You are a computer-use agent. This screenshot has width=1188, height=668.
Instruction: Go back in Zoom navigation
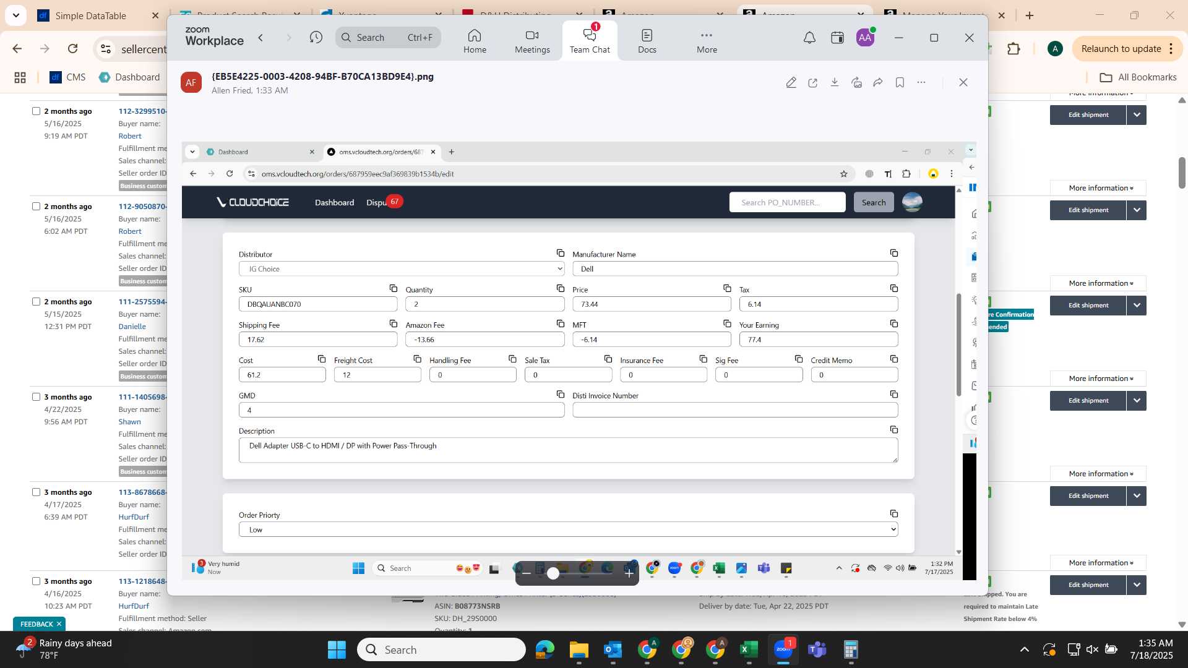[261, 38]
